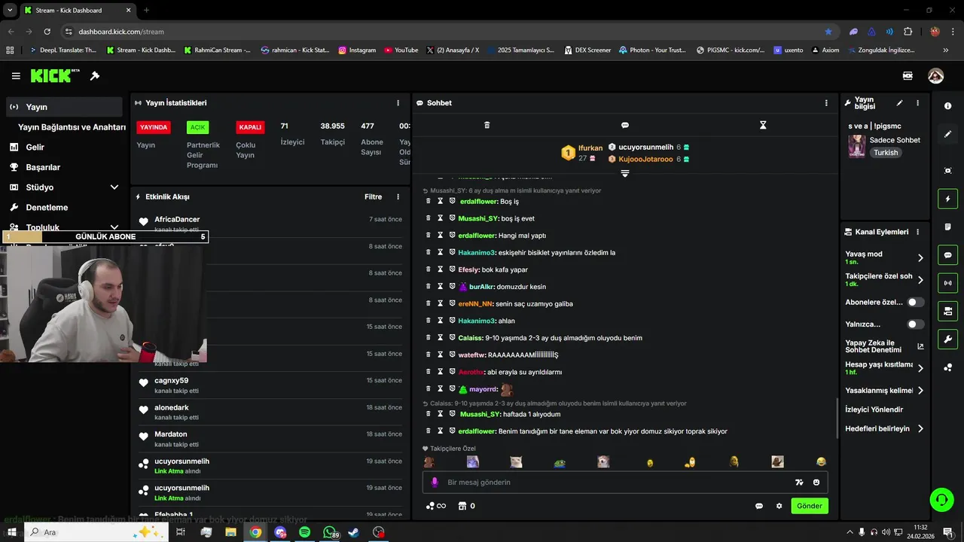Delete erdalflower's "Boş iş" message with its trash icon
Viewport: 964px width, 542px height.
[428, 201]
